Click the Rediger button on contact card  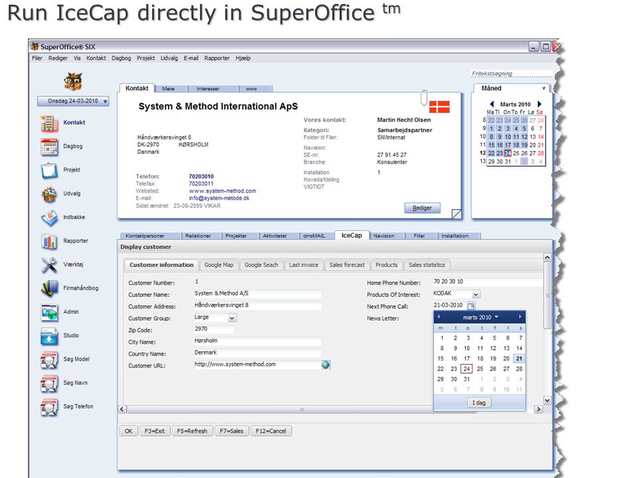coord(423,208)
